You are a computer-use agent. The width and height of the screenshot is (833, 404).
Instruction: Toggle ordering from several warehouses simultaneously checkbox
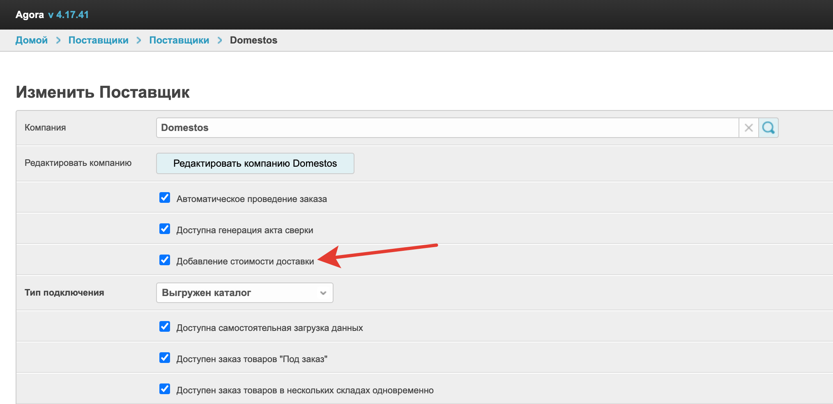[165, 389]
